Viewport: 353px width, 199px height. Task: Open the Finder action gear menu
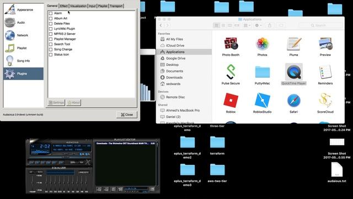click(x=258, y=25)
